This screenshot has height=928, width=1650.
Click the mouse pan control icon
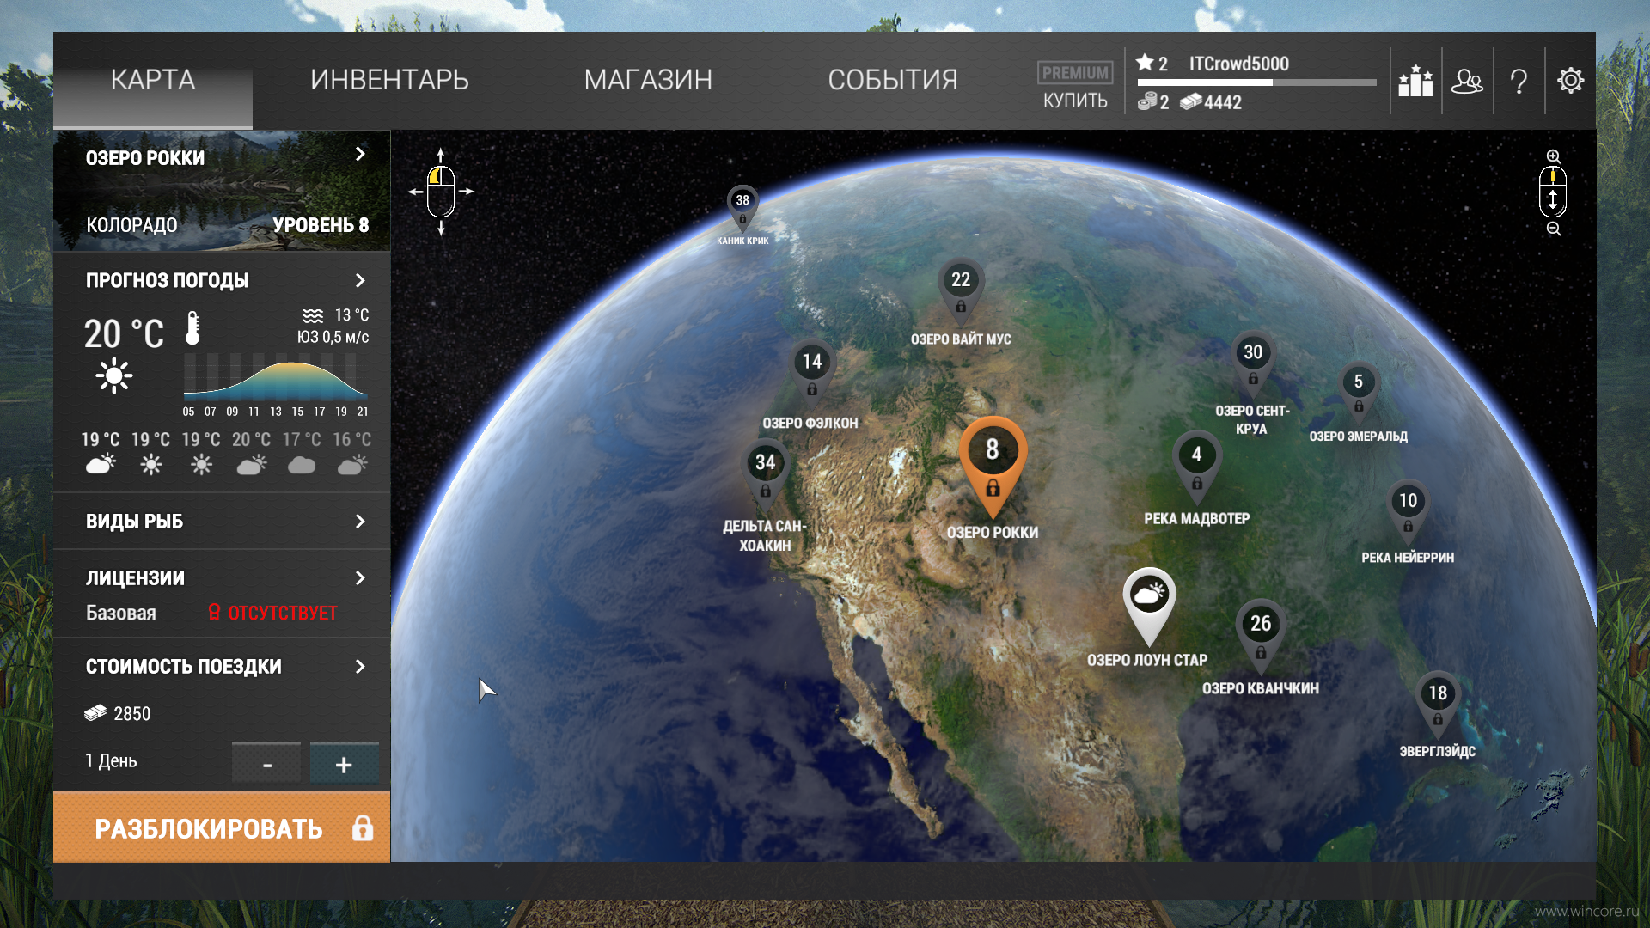tap(441, 192)
